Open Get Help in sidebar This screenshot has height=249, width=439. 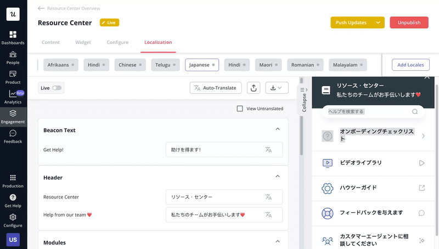click(x=13, y=201)
